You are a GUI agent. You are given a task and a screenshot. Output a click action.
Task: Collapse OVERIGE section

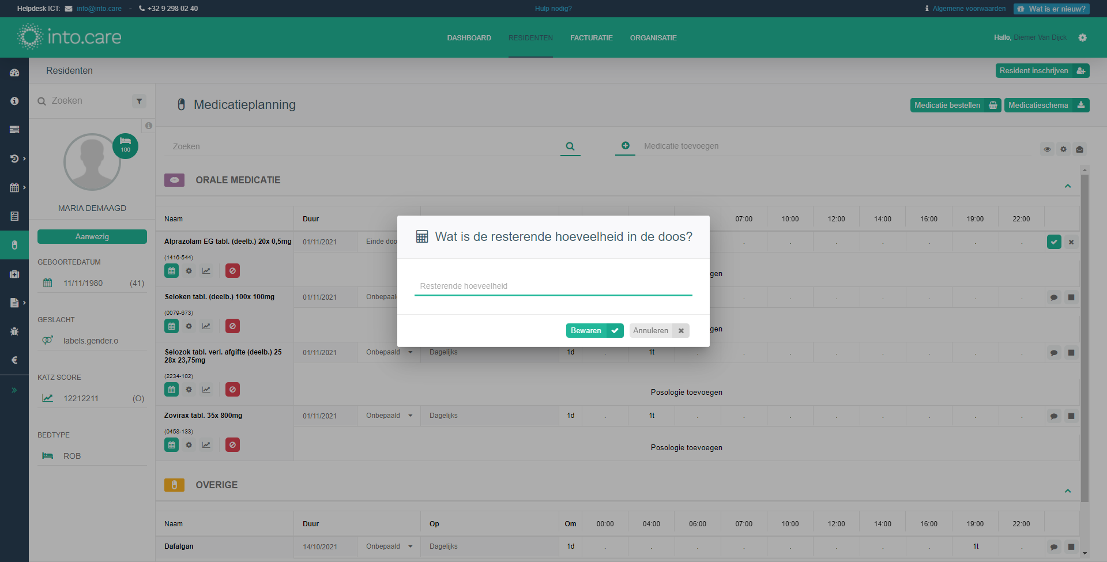[x=1068, y=491]
